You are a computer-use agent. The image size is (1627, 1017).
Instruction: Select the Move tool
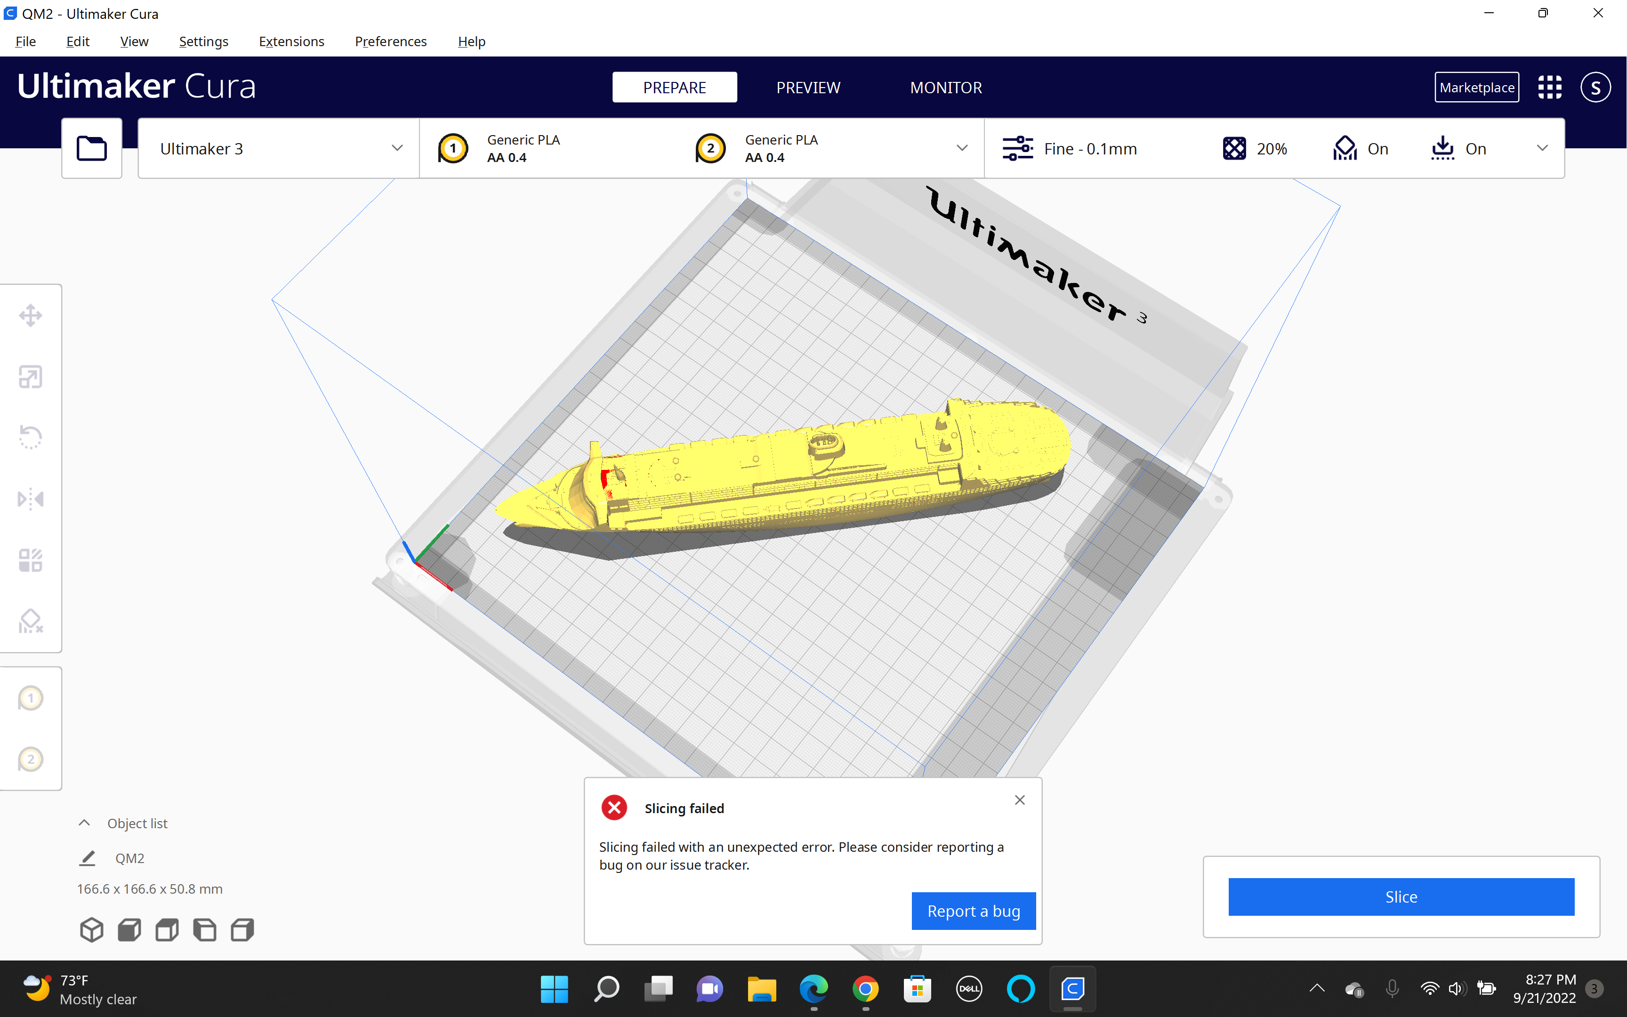(x=30, y=315)
